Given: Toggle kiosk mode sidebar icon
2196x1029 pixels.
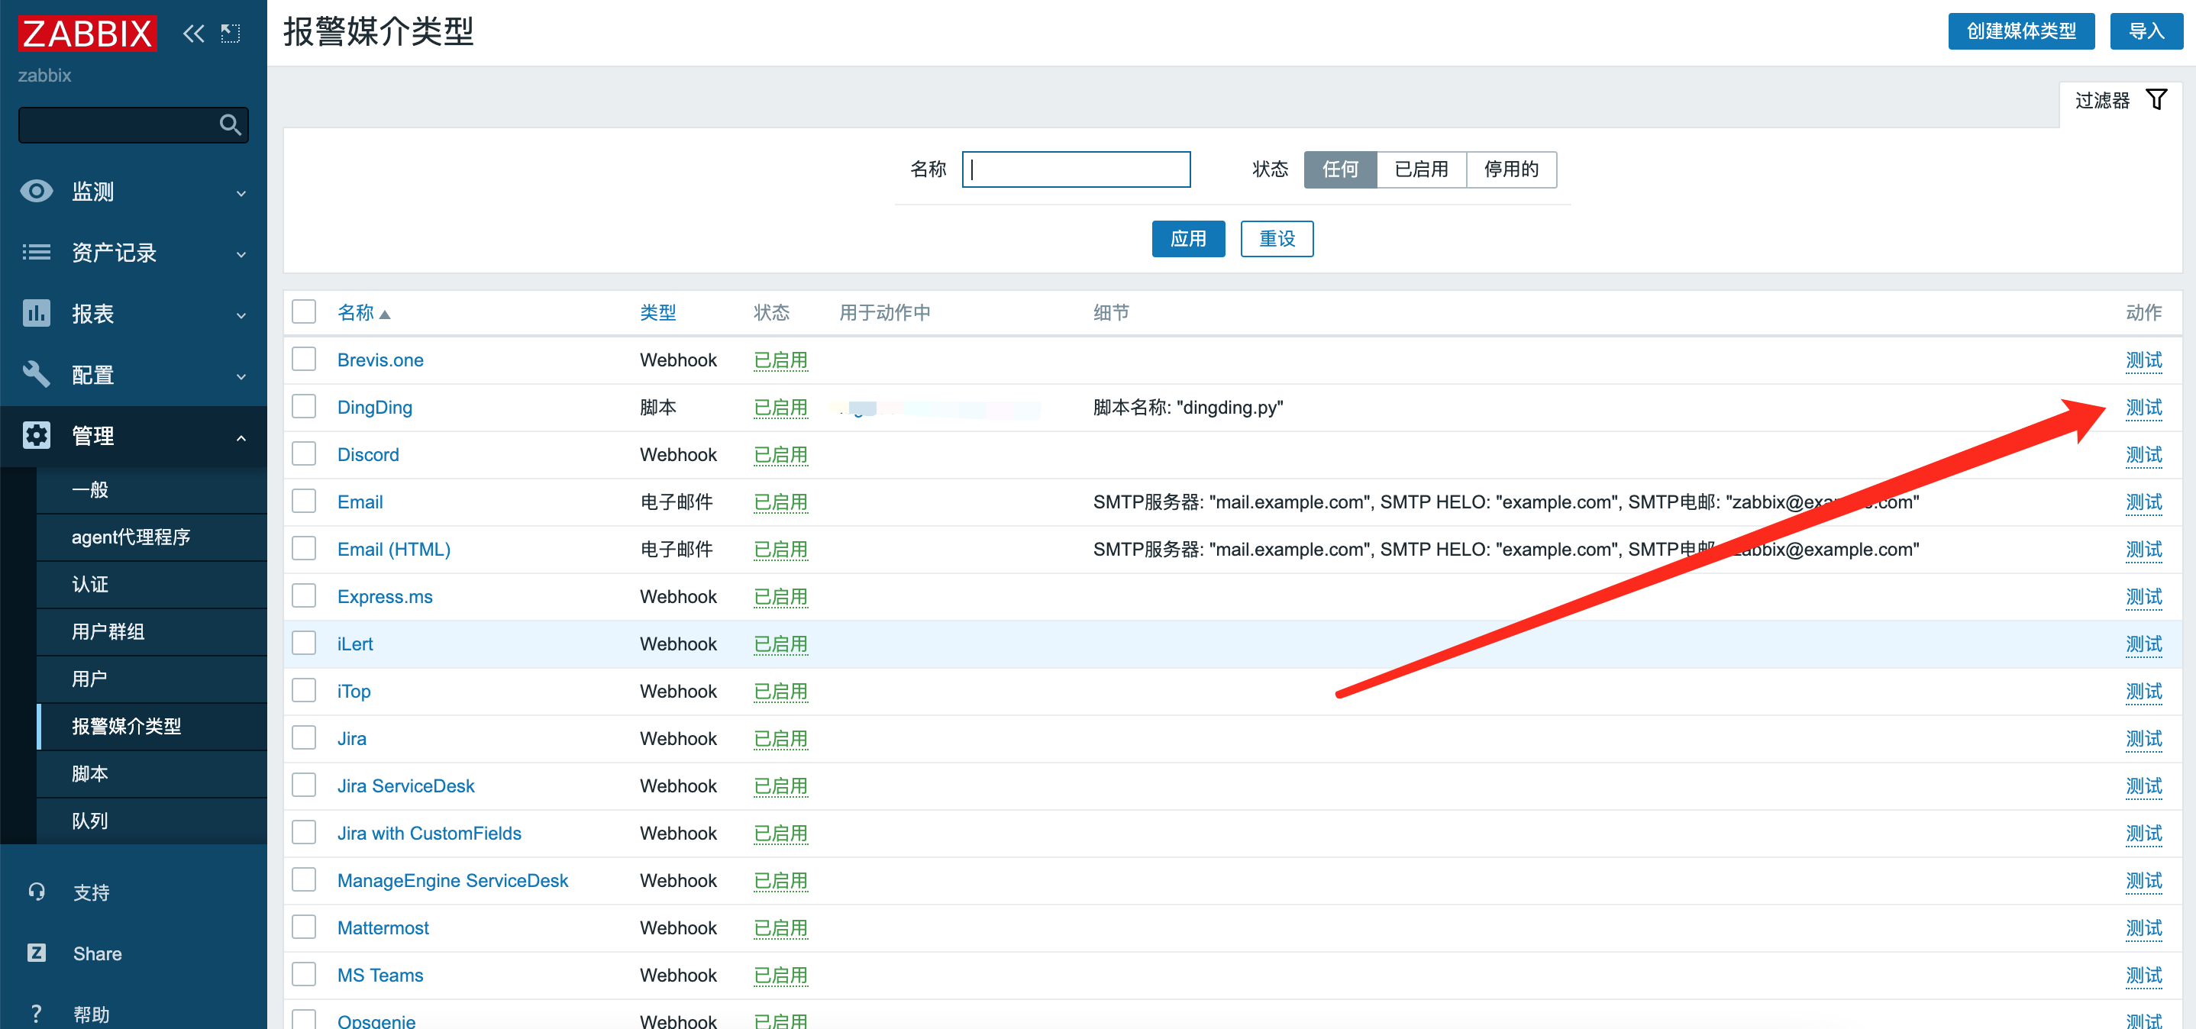Looking at the screenshot, I should coord(230,34).
